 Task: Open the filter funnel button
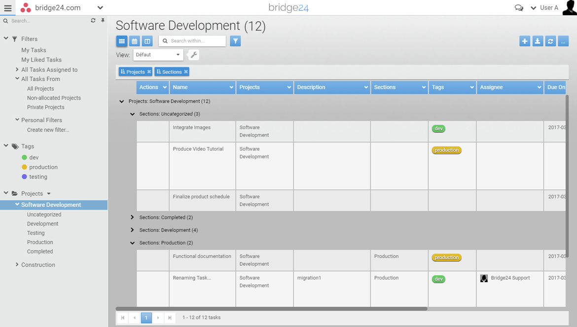235,41
